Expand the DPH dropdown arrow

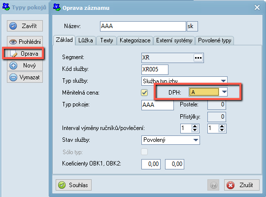224,92
